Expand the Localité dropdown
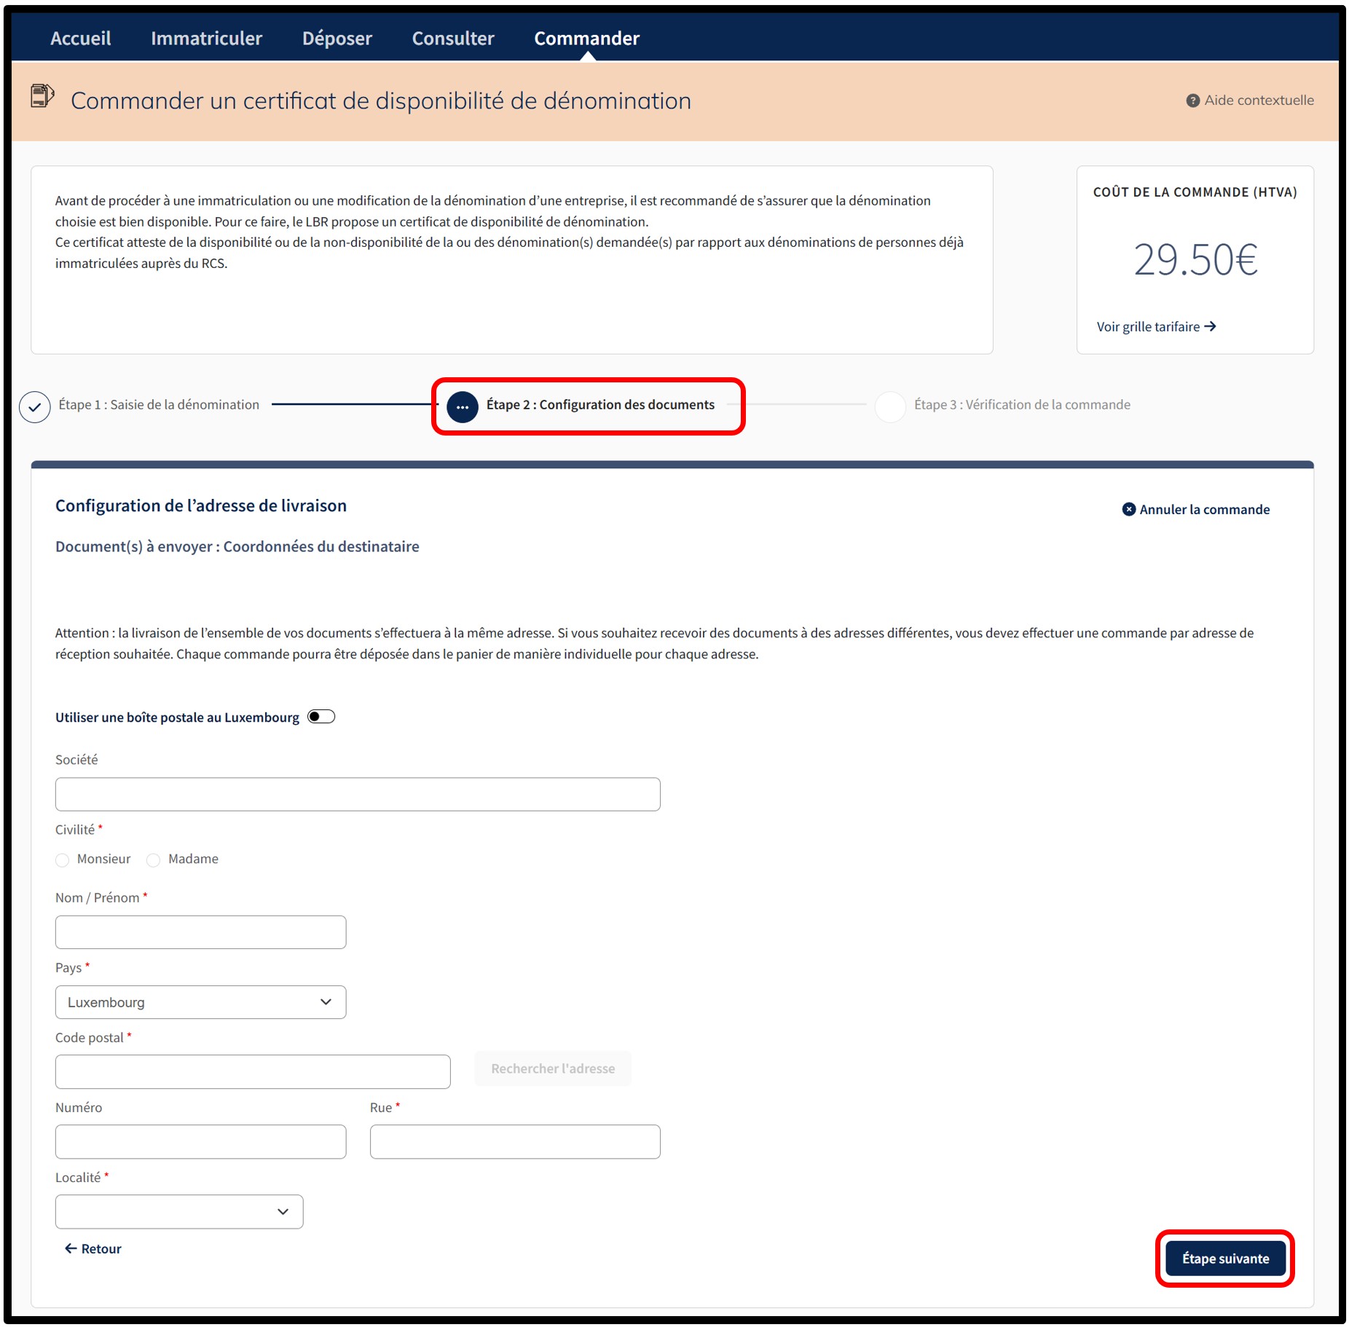 (179, 1211)
